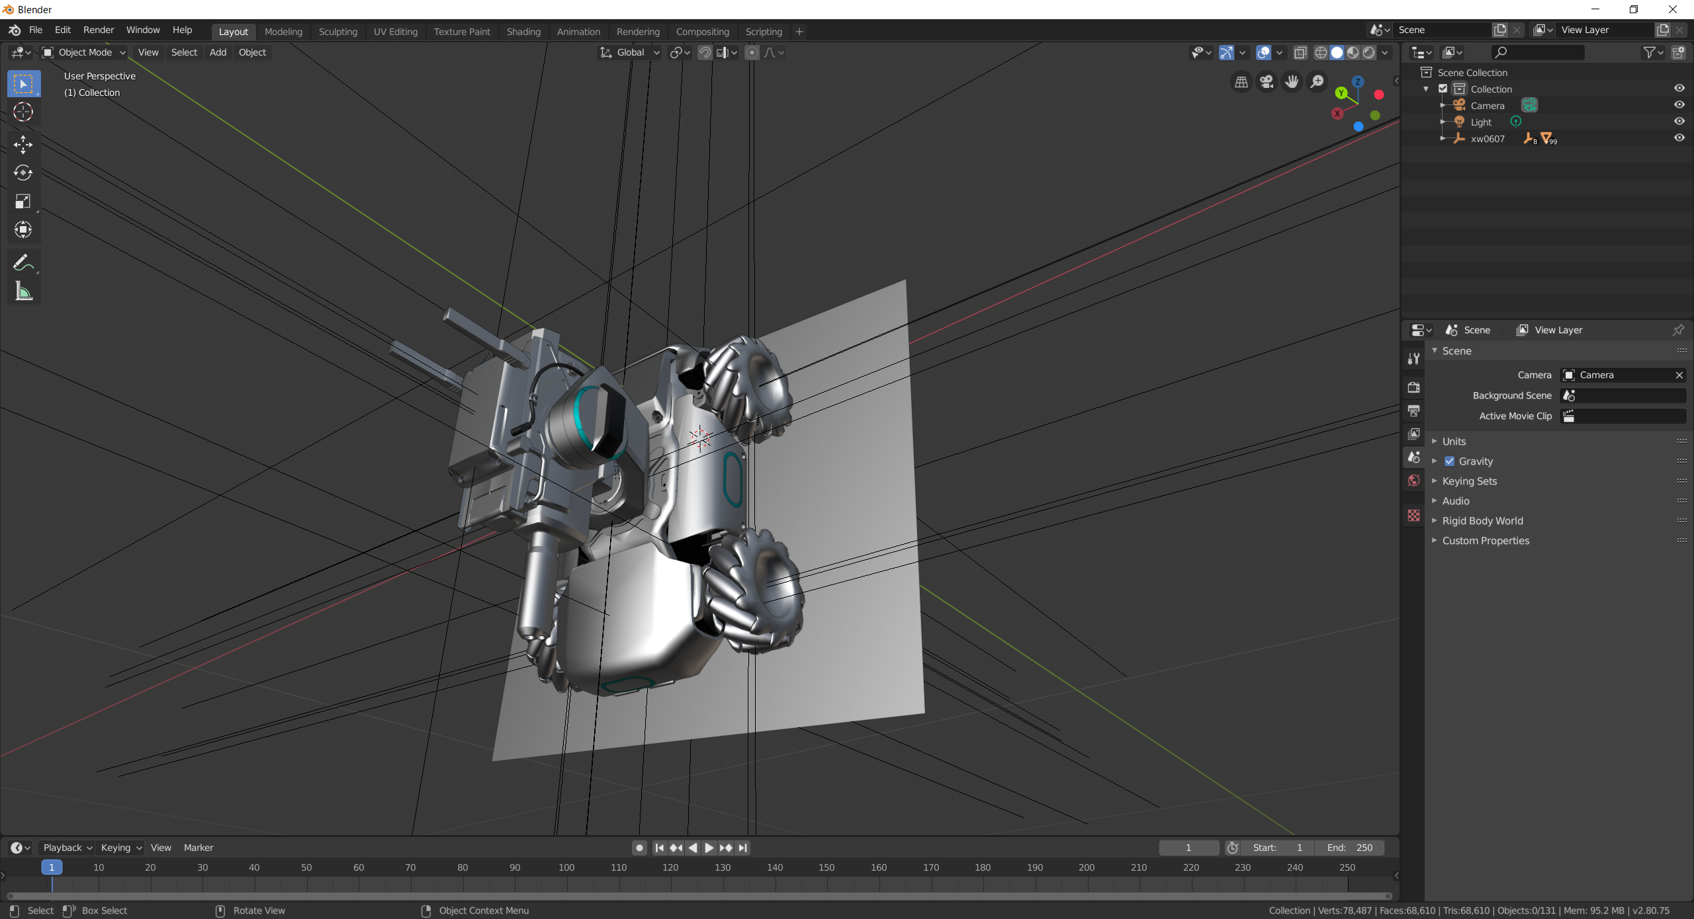Open the World properties tab
1694x919 pixels.
click(x=1414, y=480)
